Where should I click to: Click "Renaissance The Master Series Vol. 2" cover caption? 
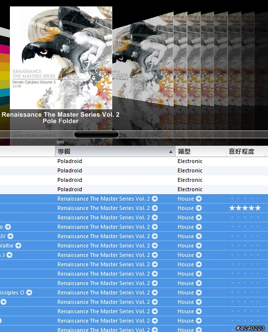pyautogui.click(x=61, y=115)
